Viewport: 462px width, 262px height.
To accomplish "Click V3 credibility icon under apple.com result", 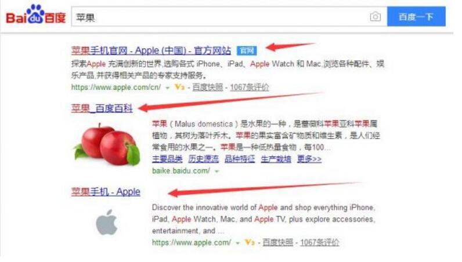I will pyautogui.click(x=249, y=242).
